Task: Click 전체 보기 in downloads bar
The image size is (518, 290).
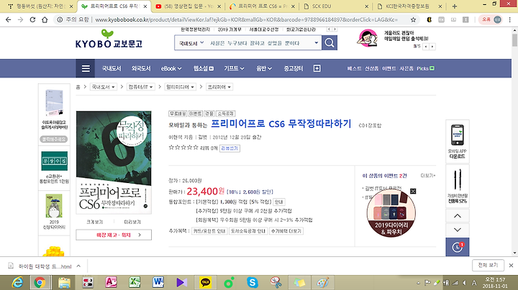Action: point(488,265)
